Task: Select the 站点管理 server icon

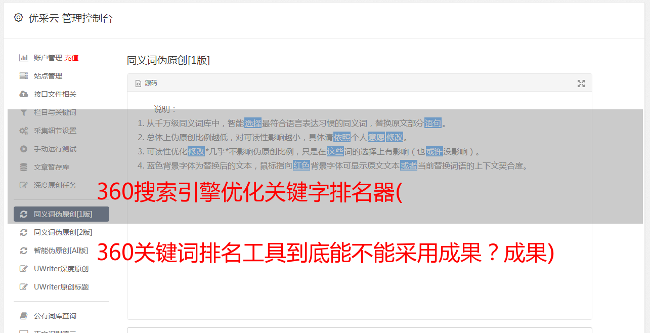Action: click(x=23, y=76)
